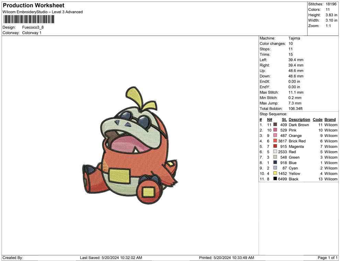The height and width of the screenshot is (261, 340).
Task: Click the Dark Brown color swatch
Action: pyautogui.click(x=275, y=125)
